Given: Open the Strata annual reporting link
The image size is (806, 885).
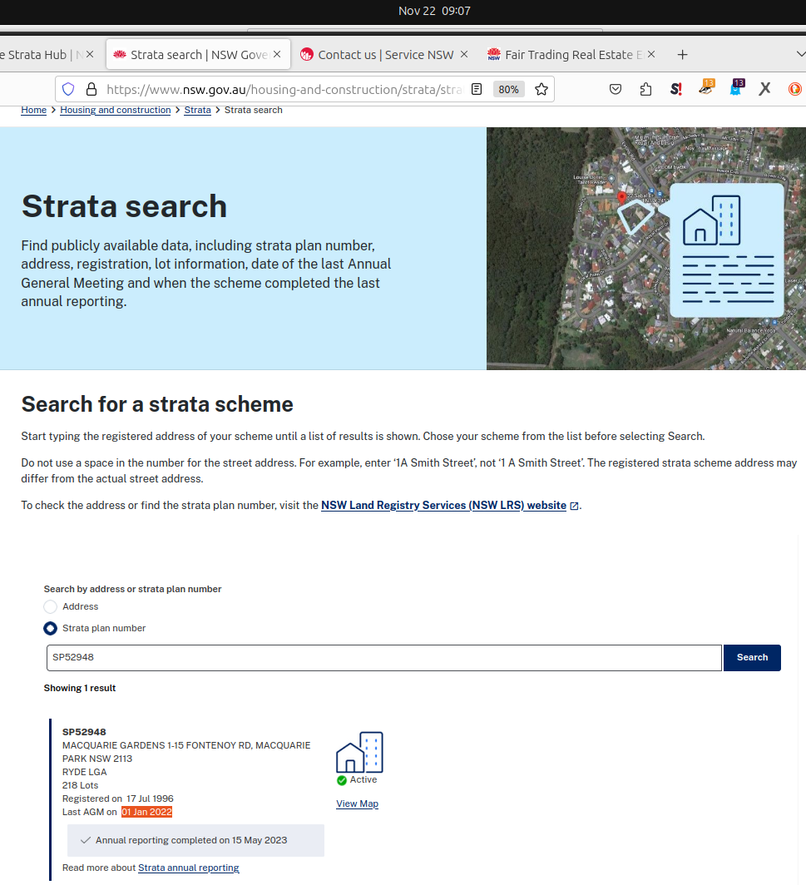Looking at the screenshot, I should 189,868.
